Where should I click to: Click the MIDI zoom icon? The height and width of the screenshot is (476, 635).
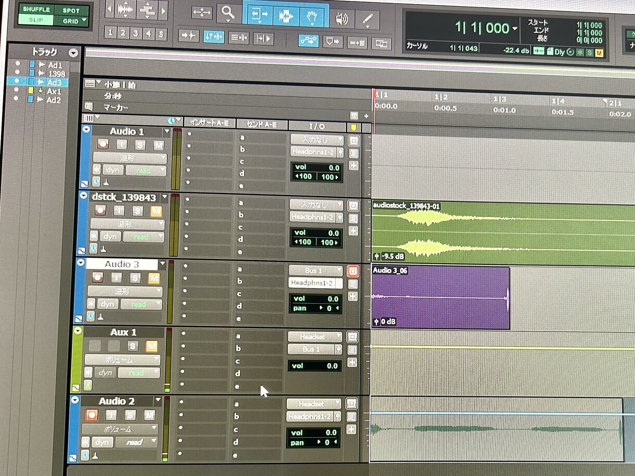pos(147,9)
